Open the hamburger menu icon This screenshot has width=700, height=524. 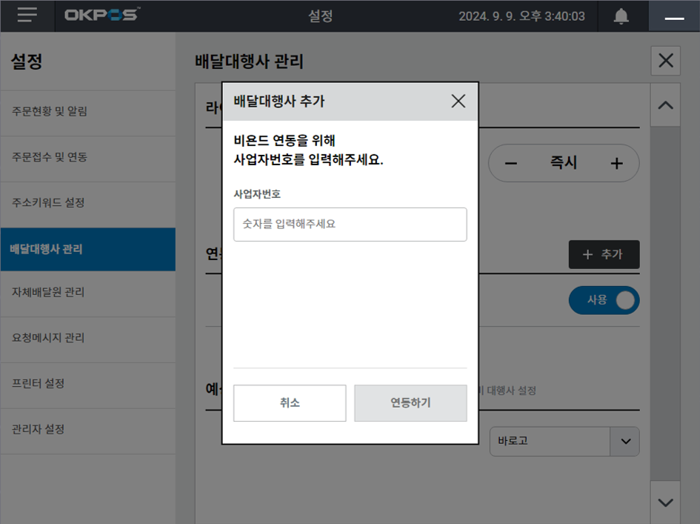27,16
